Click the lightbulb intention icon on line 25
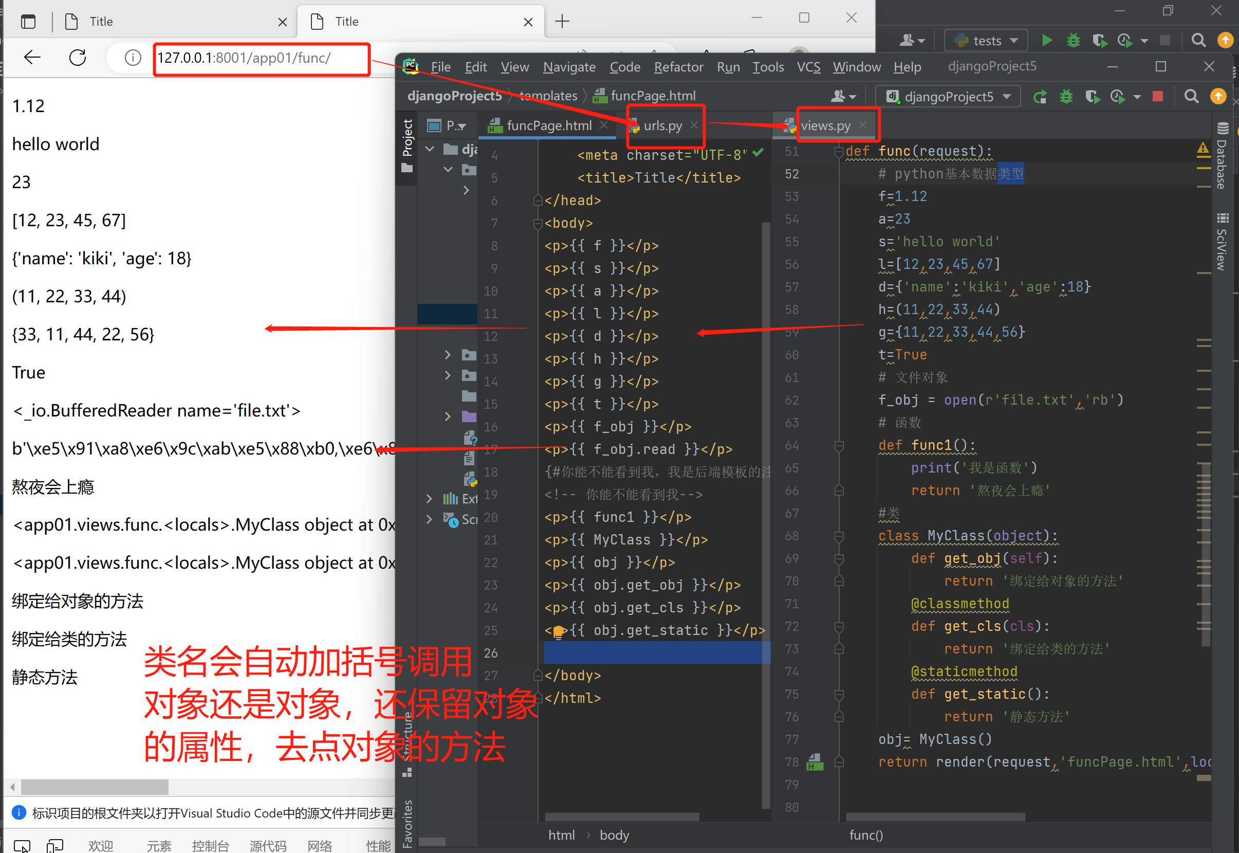This screenshot has height=853, width=1239. click(x=558, y=631)
